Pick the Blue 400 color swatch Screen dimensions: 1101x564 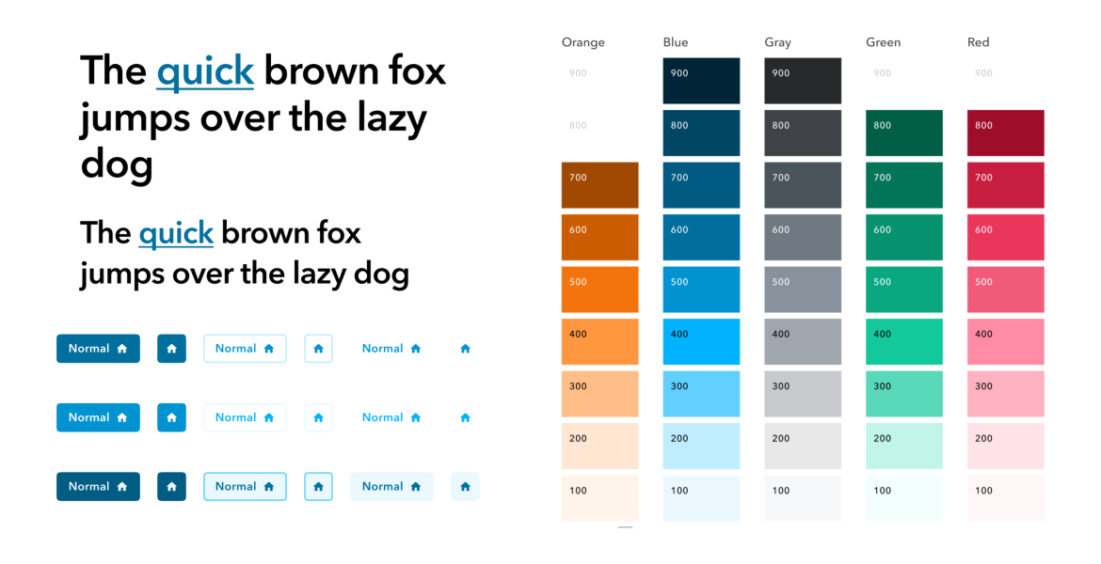point(701,341)
